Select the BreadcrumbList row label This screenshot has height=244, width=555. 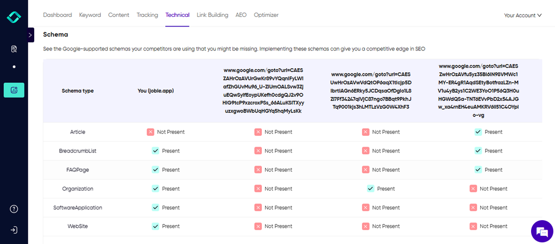coord(78,151)
